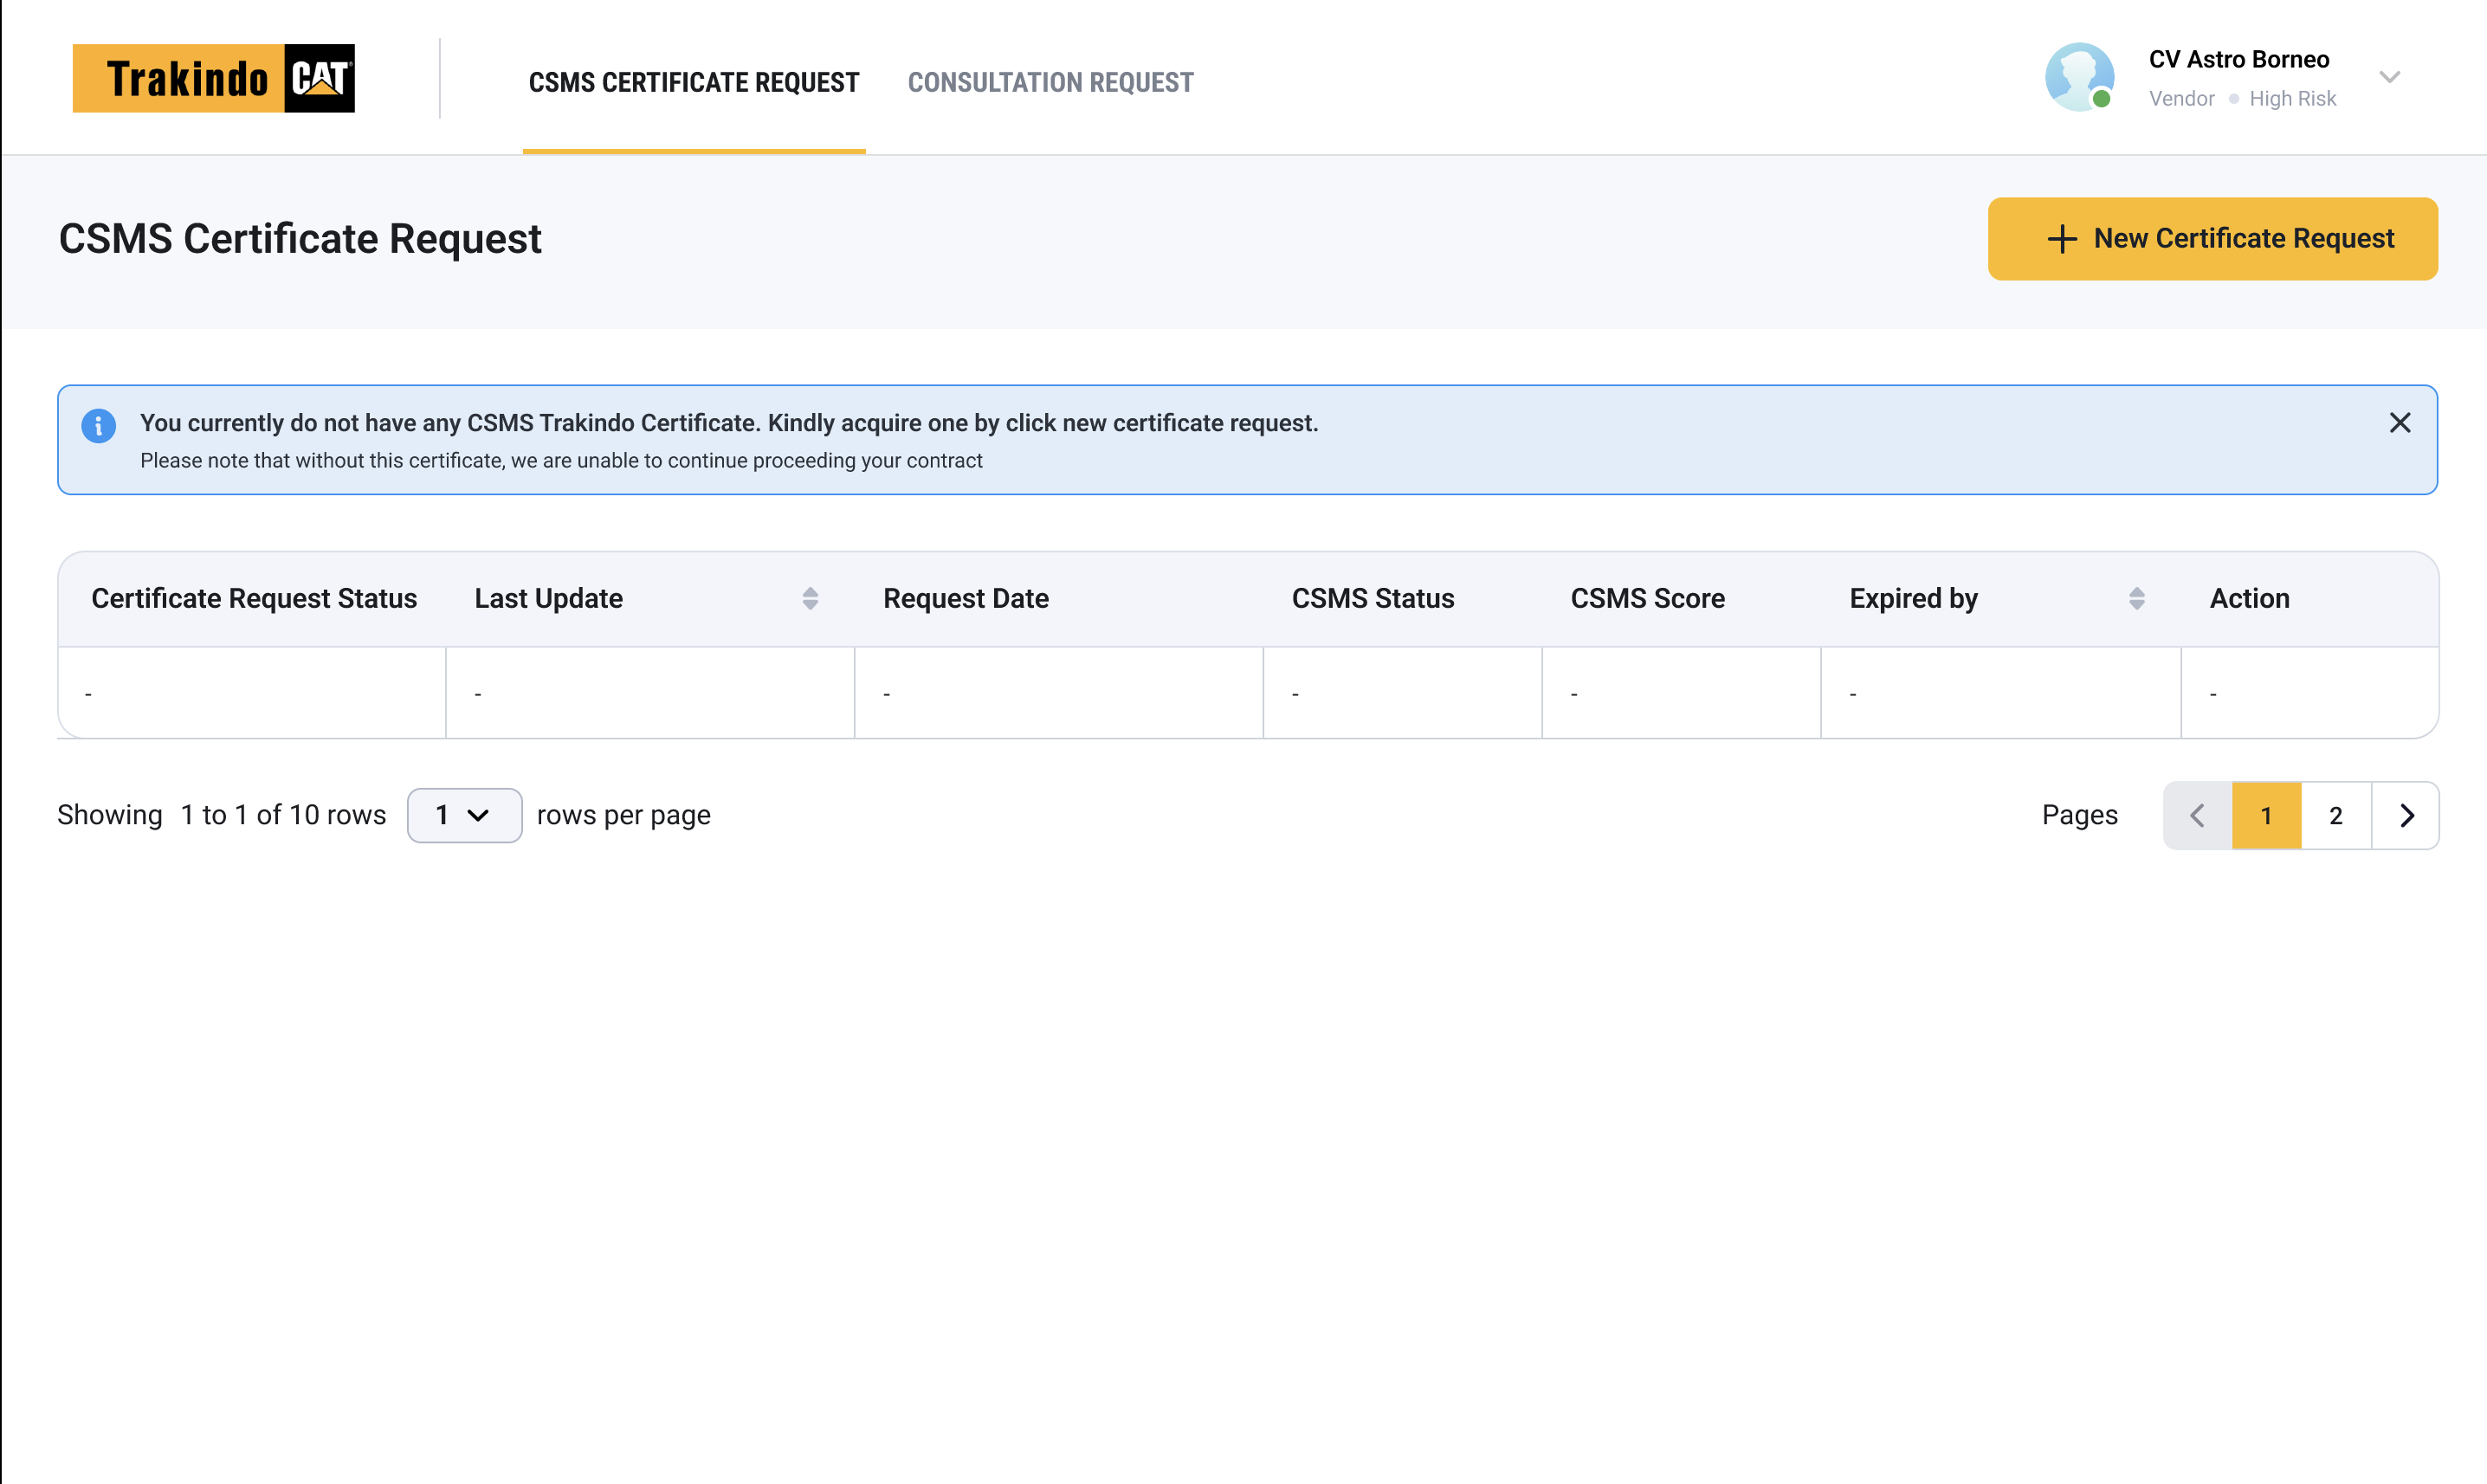The width and height of the screenshot is (2487, 1484).
Task: Click the Request Date column header
Action: tap(966, 599)
